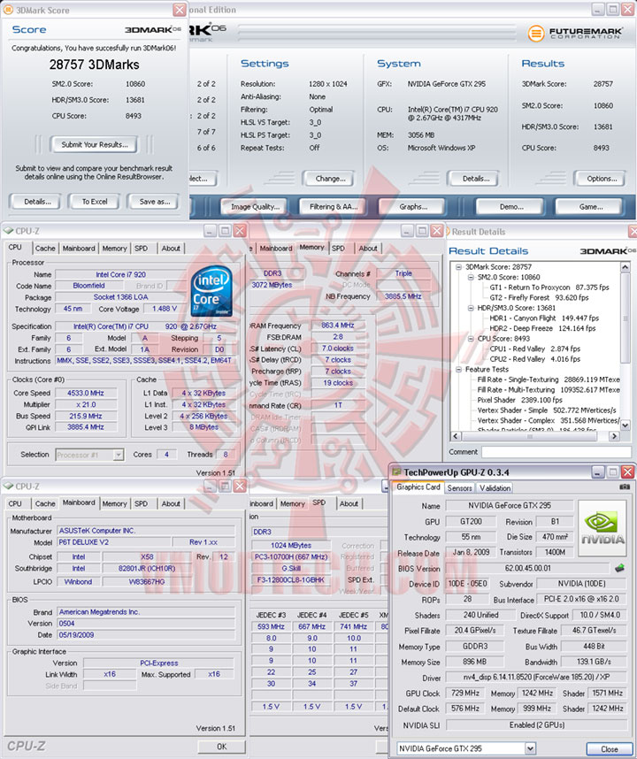637x759 pixels.
Task: Minimize the TechPowerUp GPU-Z window
Action: 598,472
